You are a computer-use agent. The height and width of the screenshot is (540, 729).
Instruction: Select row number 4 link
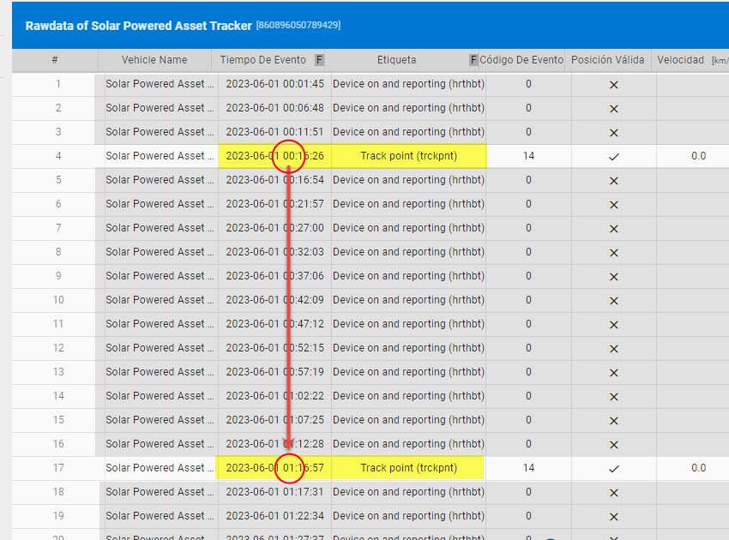(x=58, y=156)
